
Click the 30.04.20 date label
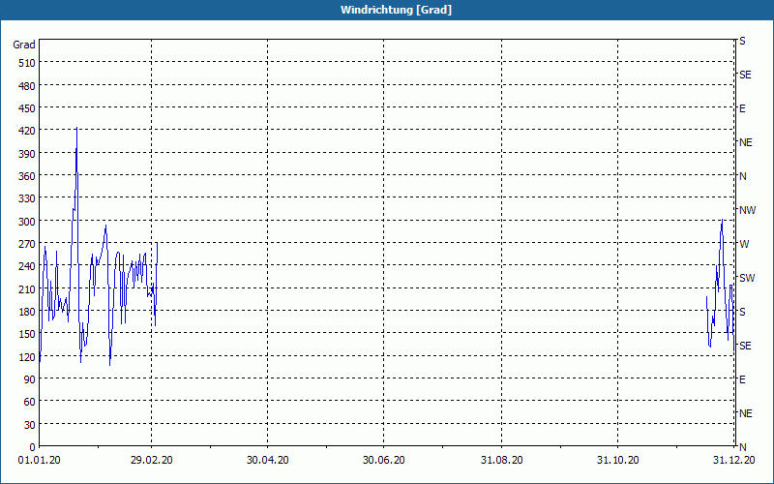pyautogui.click(x=268, y=461)
